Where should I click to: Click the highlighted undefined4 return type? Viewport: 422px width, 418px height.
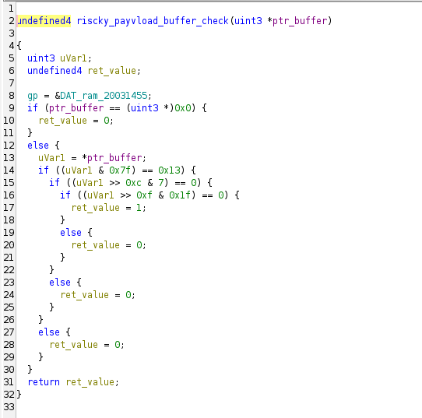(x=44, y=21)
